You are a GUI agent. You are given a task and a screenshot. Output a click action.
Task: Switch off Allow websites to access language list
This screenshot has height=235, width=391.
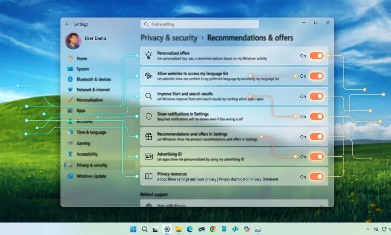316,76
